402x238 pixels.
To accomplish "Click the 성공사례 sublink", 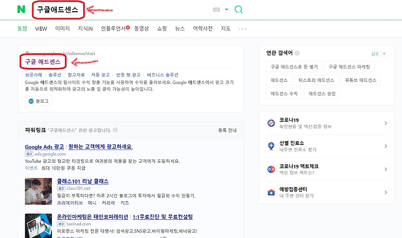I will (x=33, y=75).
